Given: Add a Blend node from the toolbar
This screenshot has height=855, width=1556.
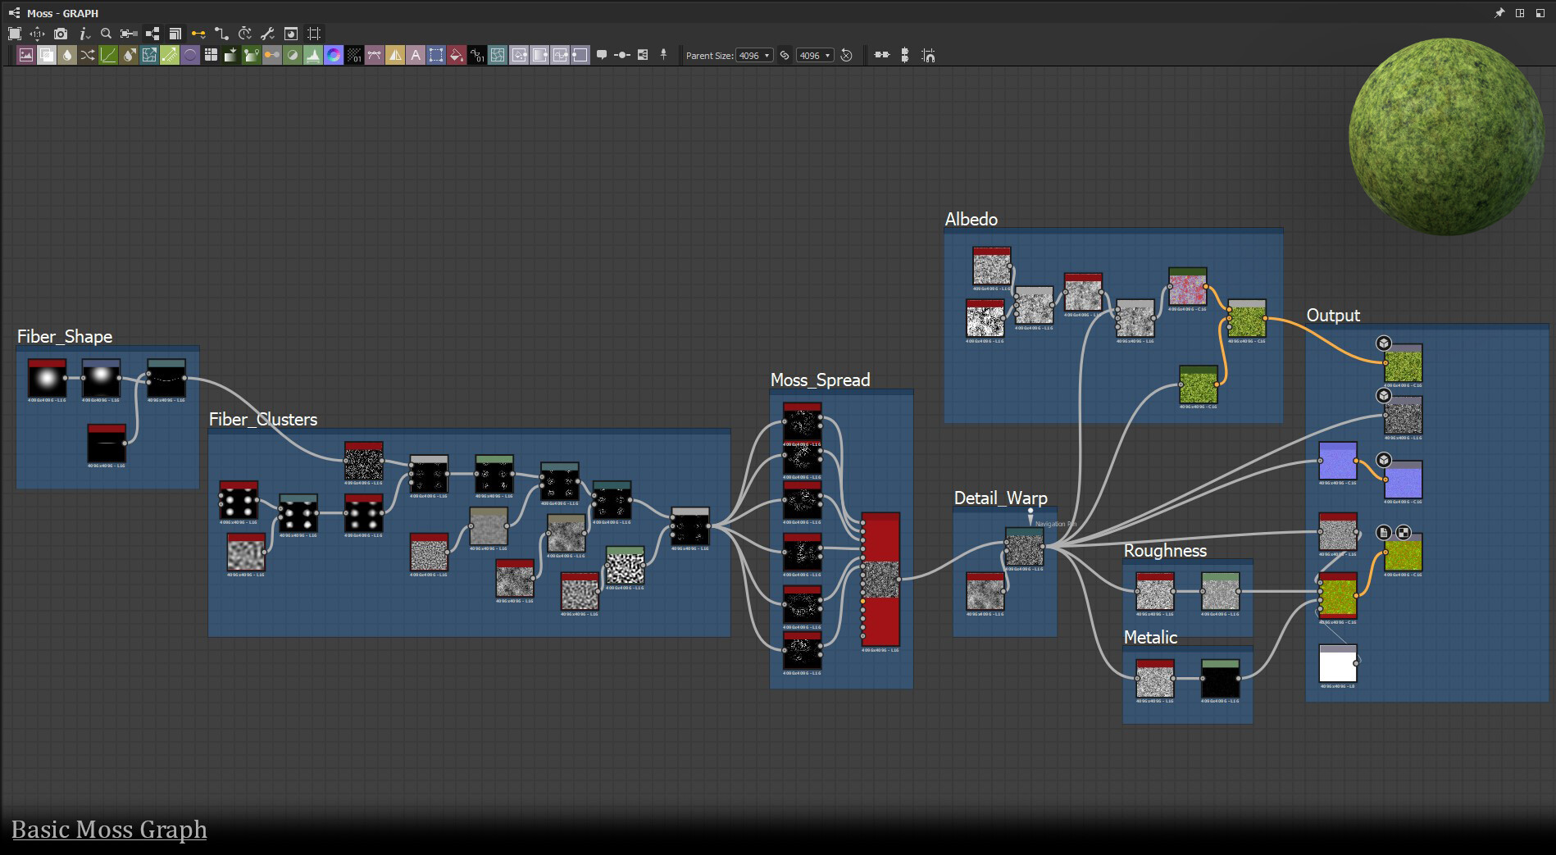Looking at the screenshot, I should 47,55.
